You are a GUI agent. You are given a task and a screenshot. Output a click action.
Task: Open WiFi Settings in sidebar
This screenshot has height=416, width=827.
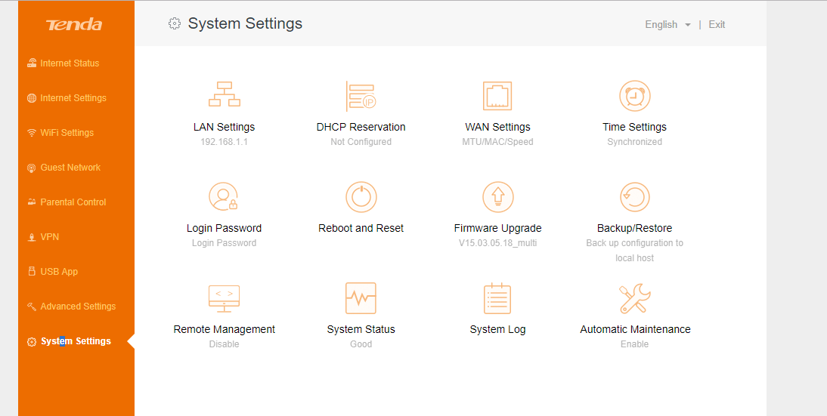coord(67,133)
